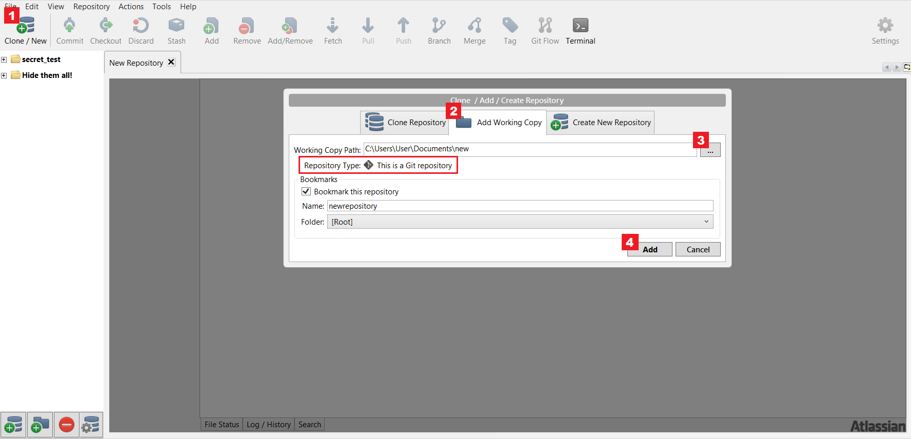
Task: Click bottom-left clone repository database icon
Action: [13, 425]
